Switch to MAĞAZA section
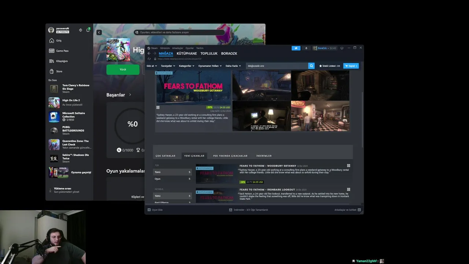Image resolution: width=469 pixels, height=264 pixels. (x=166, y=54)
